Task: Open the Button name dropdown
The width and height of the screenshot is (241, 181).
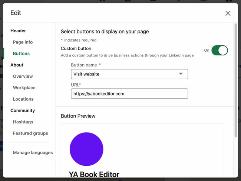Action: [x=129, y=74]
